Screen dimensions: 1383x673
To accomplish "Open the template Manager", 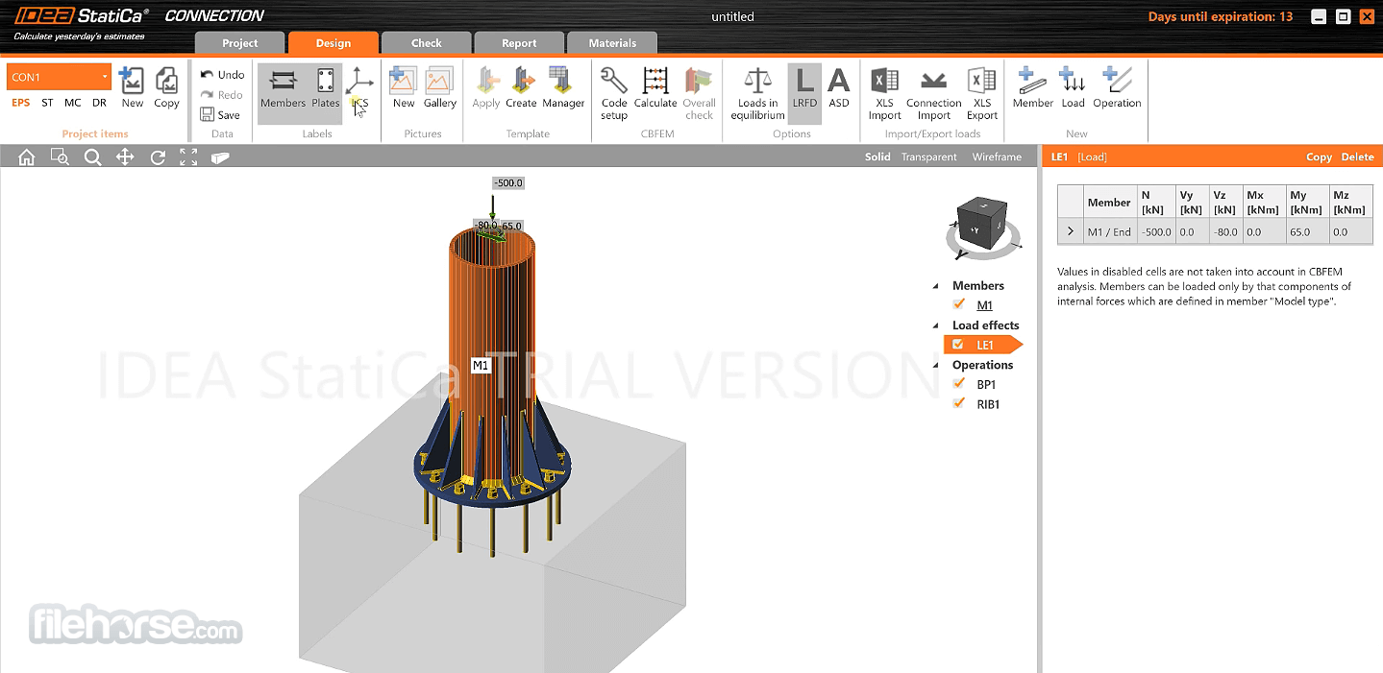I will coord(563,88).
